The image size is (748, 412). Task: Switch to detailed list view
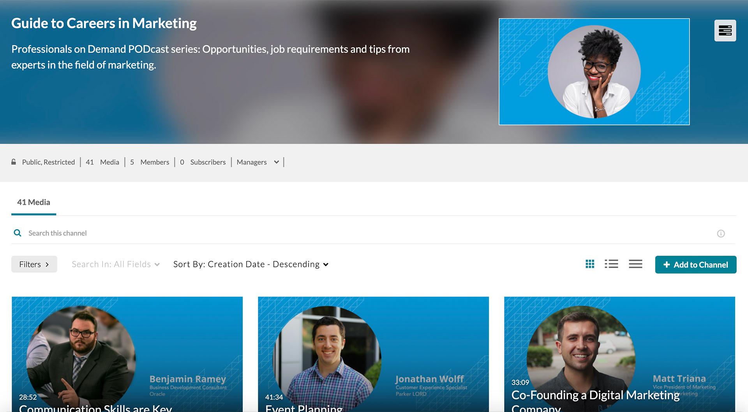[x=611, y=264]
